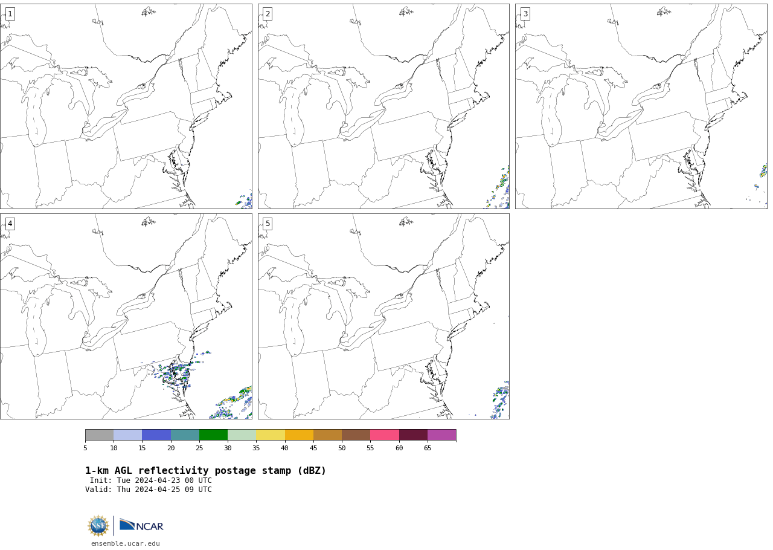
Task: Click the brown 50-55 dBZ swatch
Action: (x=356, y=435)
